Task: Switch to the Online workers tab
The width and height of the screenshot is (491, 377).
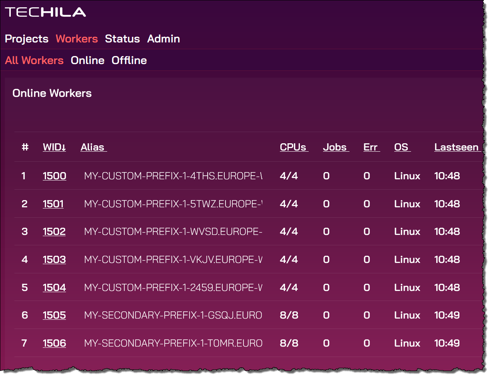Action: pos(88,60)
